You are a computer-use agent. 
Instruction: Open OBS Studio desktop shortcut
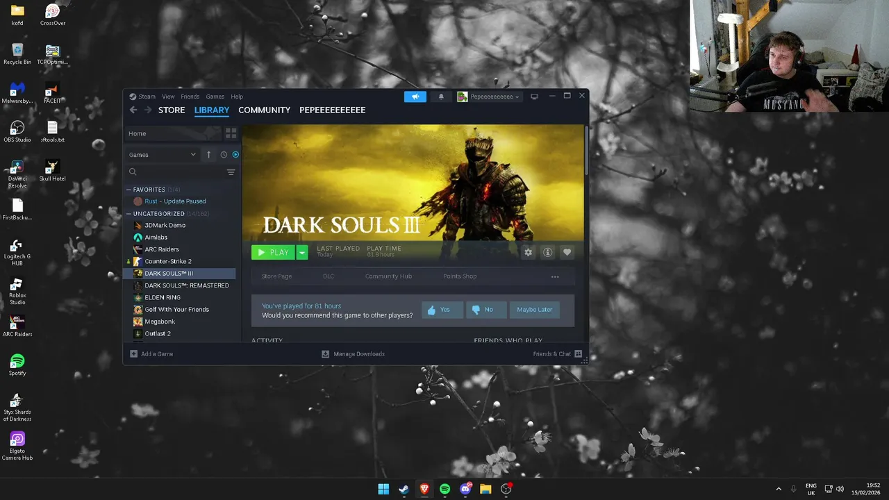click(17, 131)
